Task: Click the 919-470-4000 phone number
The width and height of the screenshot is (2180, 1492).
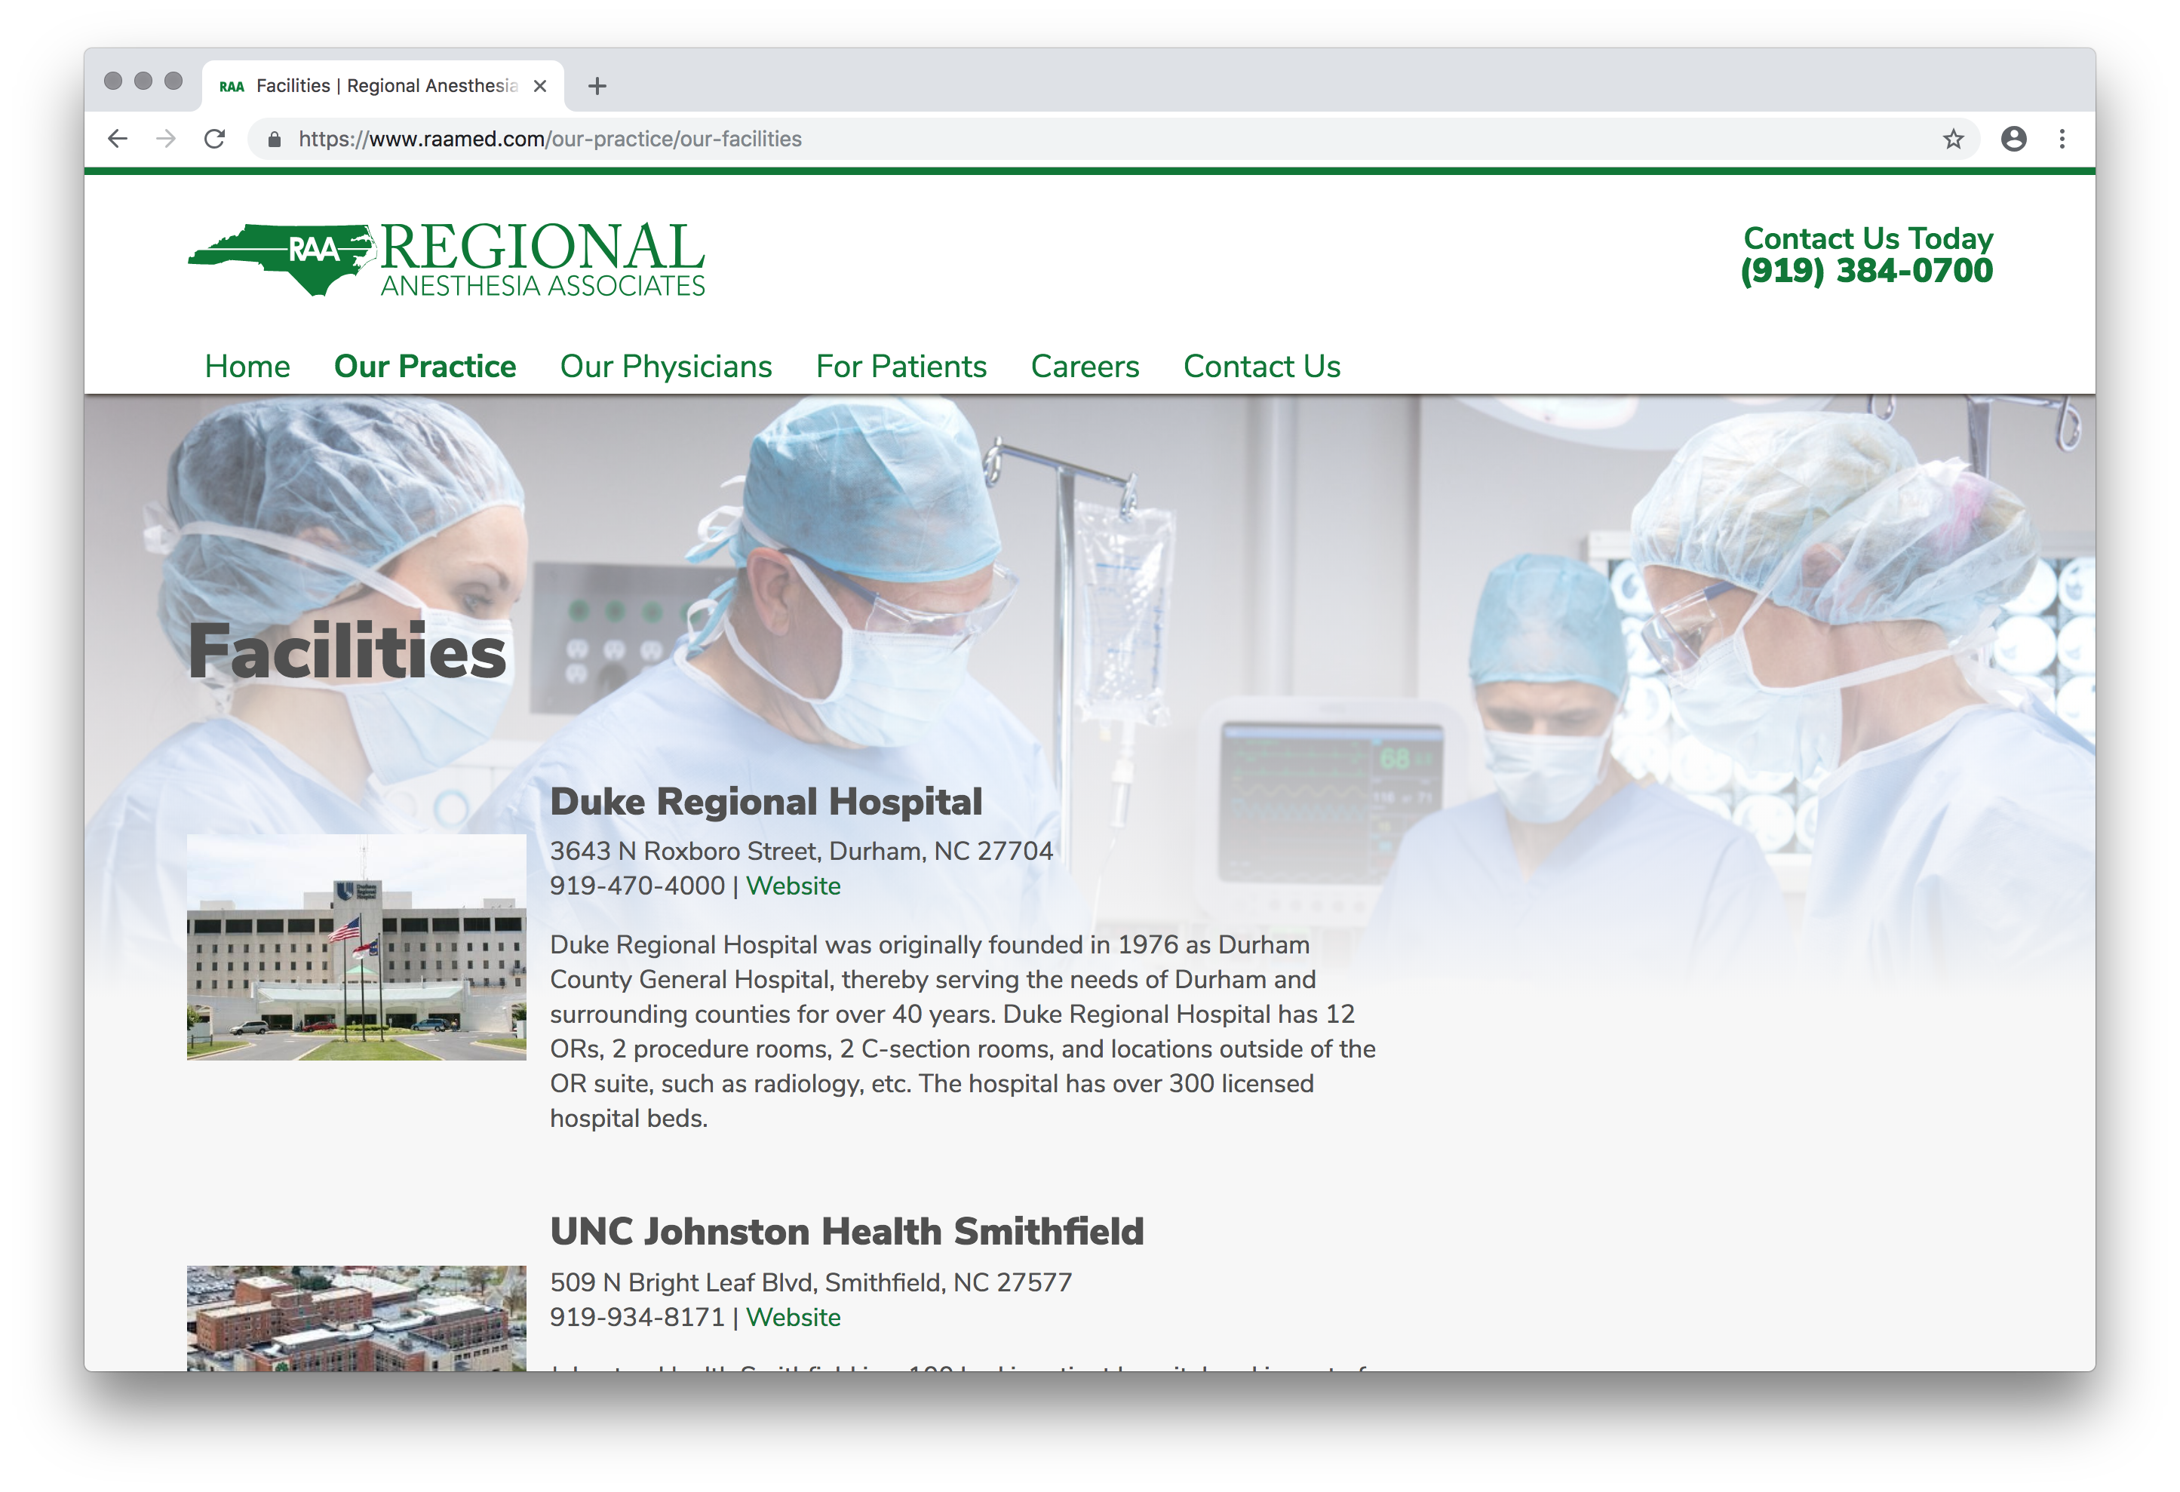Action: 637,886
